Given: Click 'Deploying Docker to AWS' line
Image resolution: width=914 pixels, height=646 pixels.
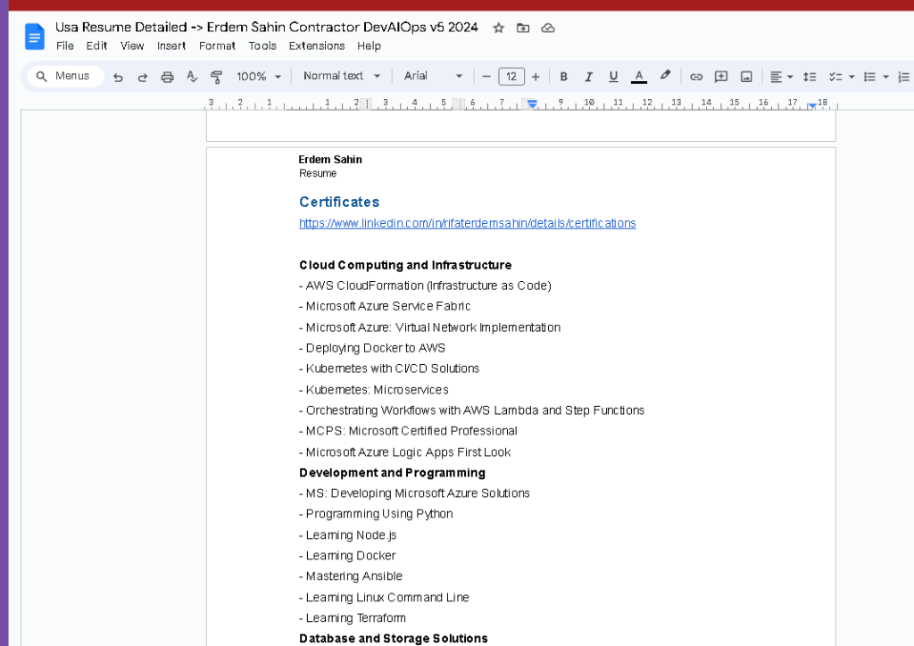Looking at the screenshot, I should [372, 348].
